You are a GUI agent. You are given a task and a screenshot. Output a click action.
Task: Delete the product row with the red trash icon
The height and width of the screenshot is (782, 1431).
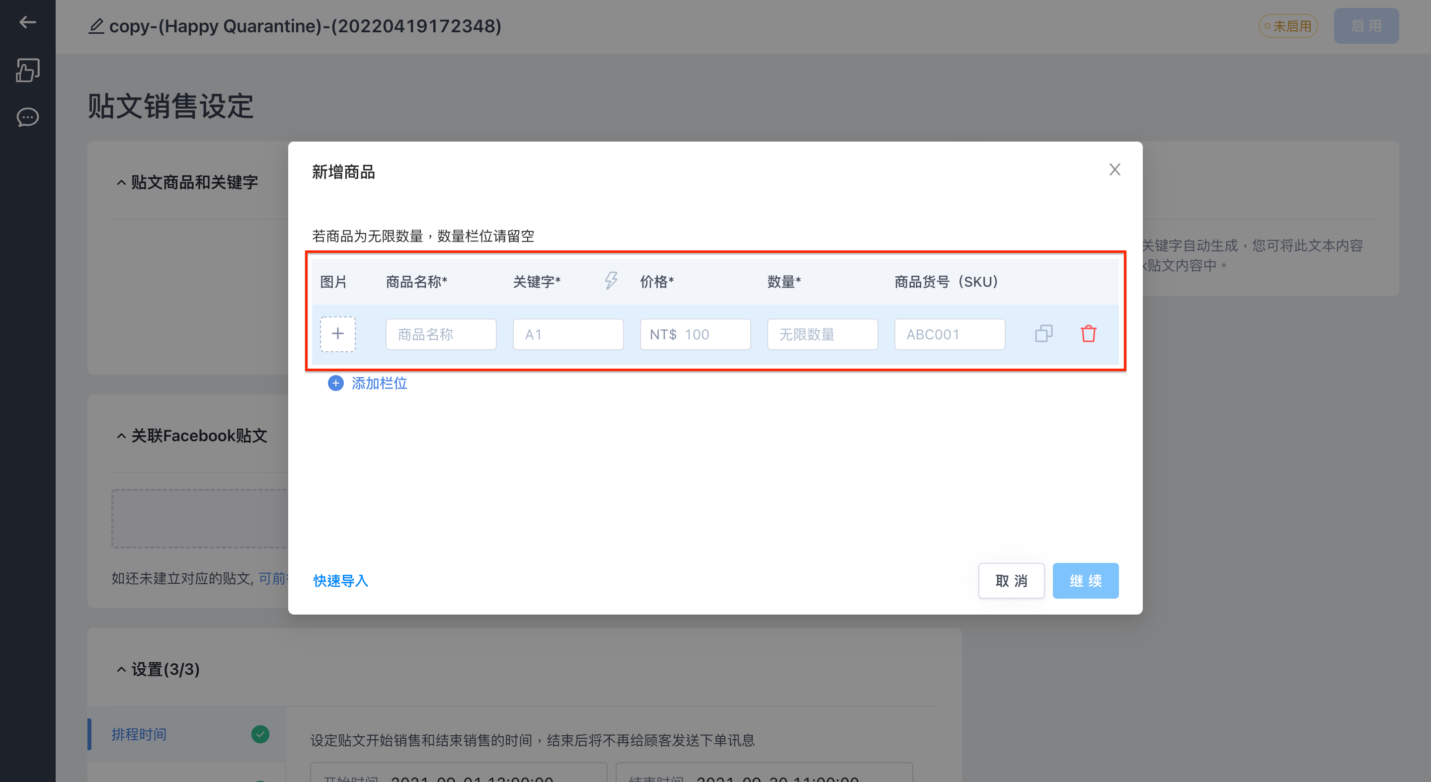(1088, 334)
